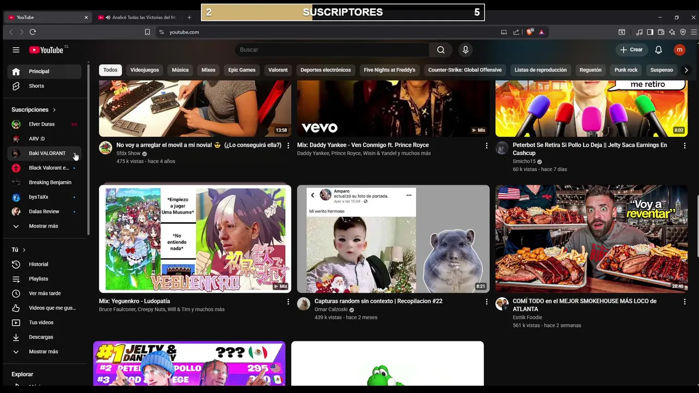The width and height of the screenshot is (699, 393).
Task: Open Voy a reventar smokehouse thumbnail
Action: click(x=591, y=239)
